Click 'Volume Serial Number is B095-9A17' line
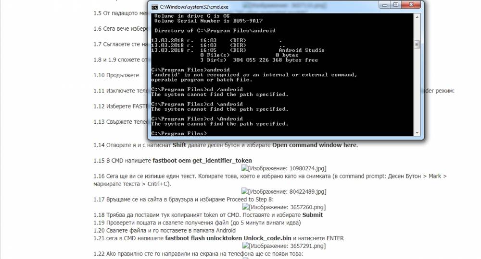Image resolution: width=481 pixels, height=259 pixels. [x=208, y=21]
